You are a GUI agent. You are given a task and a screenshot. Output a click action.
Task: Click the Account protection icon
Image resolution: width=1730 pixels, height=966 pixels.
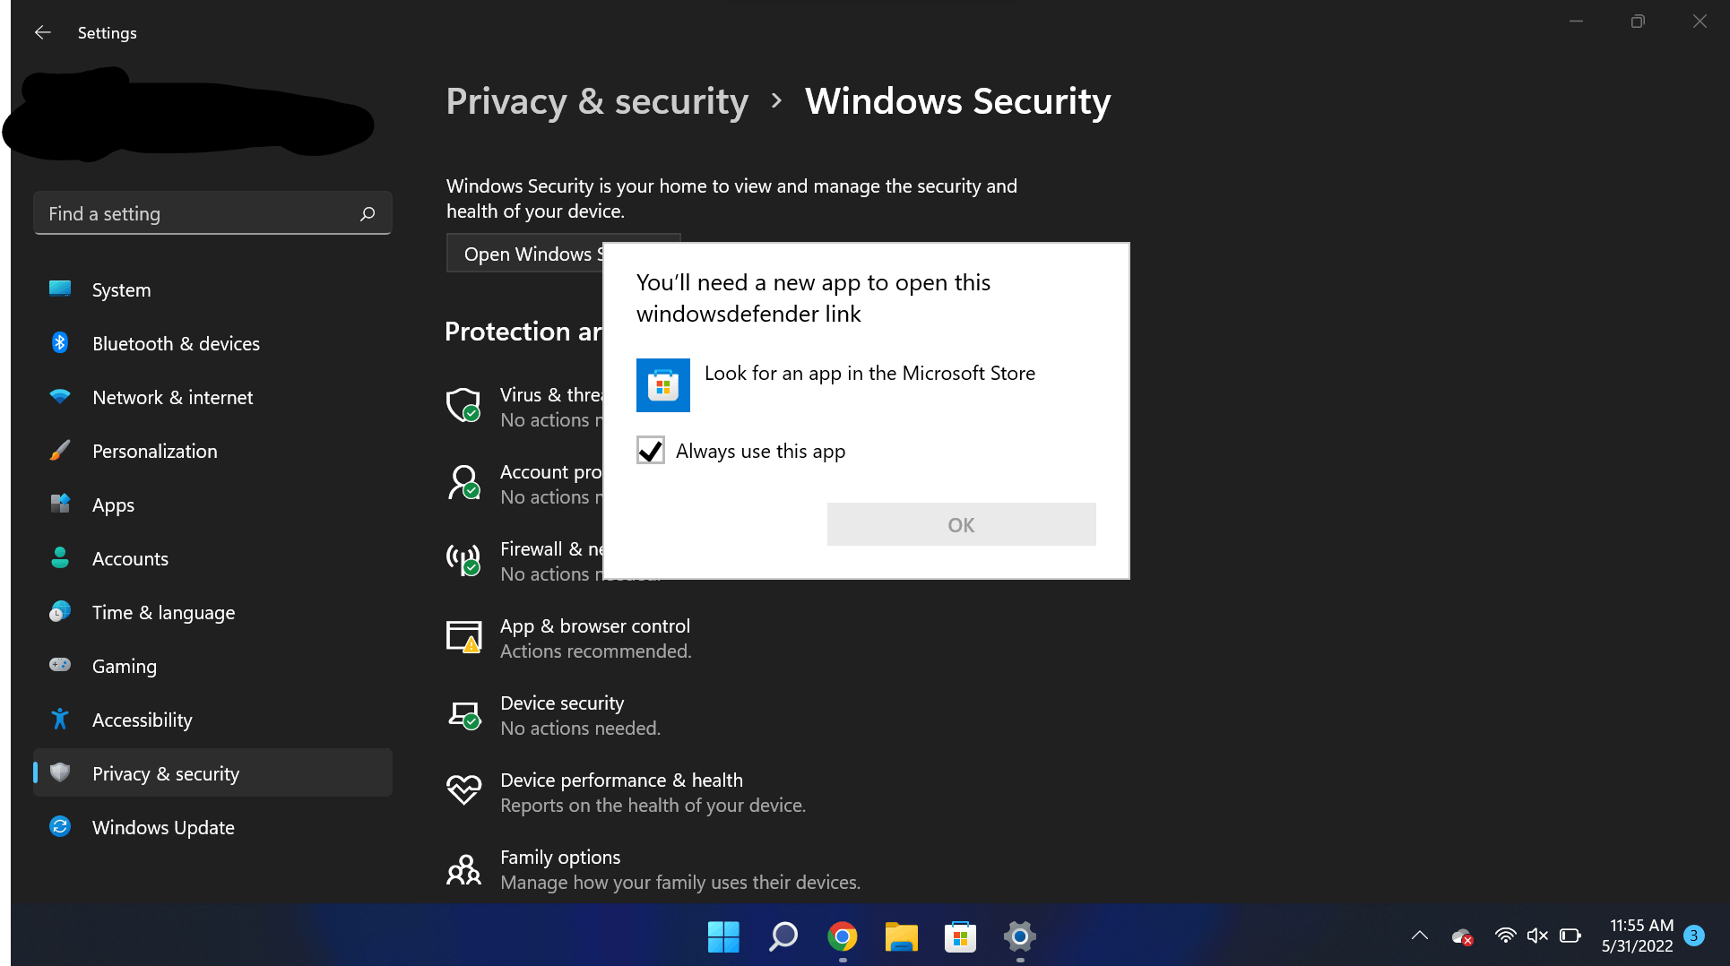[463, 482]
